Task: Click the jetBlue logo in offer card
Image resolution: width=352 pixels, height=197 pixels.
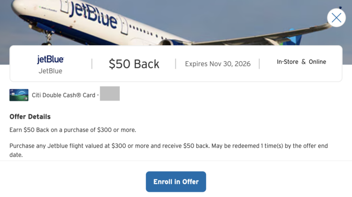Action: [50, 59]
